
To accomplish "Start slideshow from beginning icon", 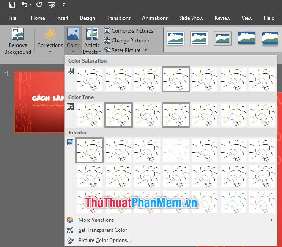I will pos(52,5).
